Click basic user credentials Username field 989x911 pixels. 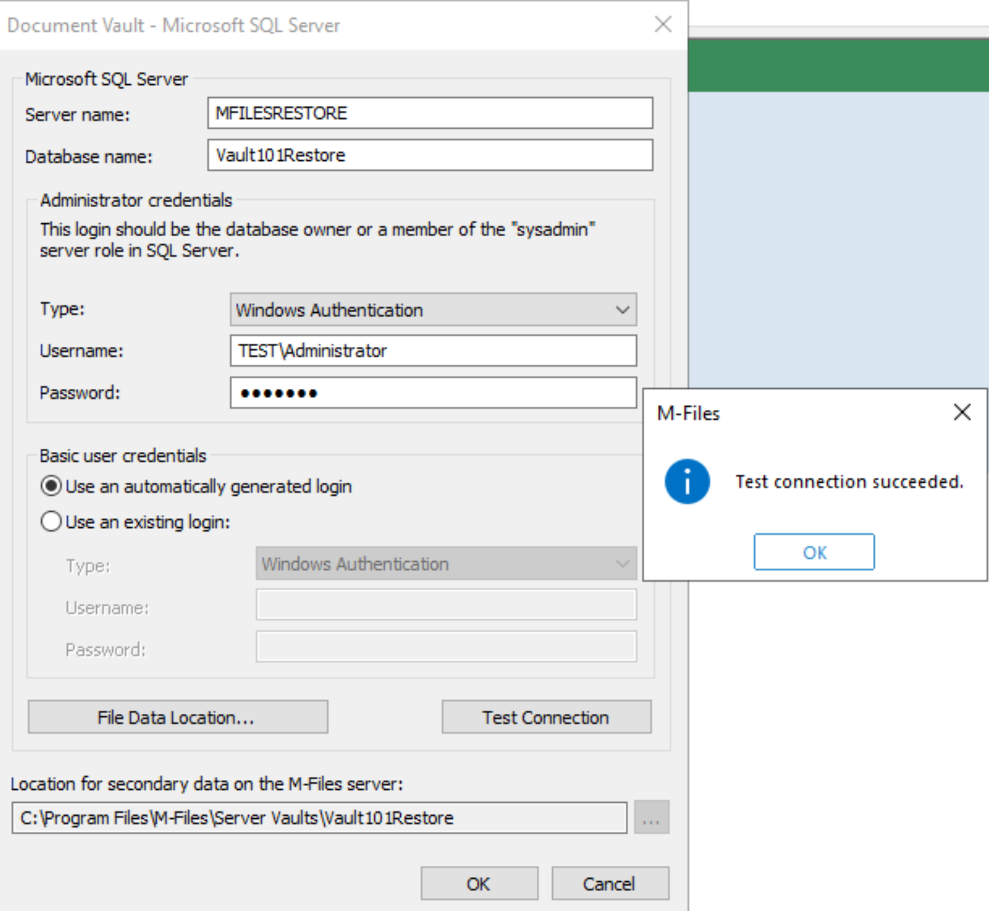pyautogui.click(x=446, y=605)
